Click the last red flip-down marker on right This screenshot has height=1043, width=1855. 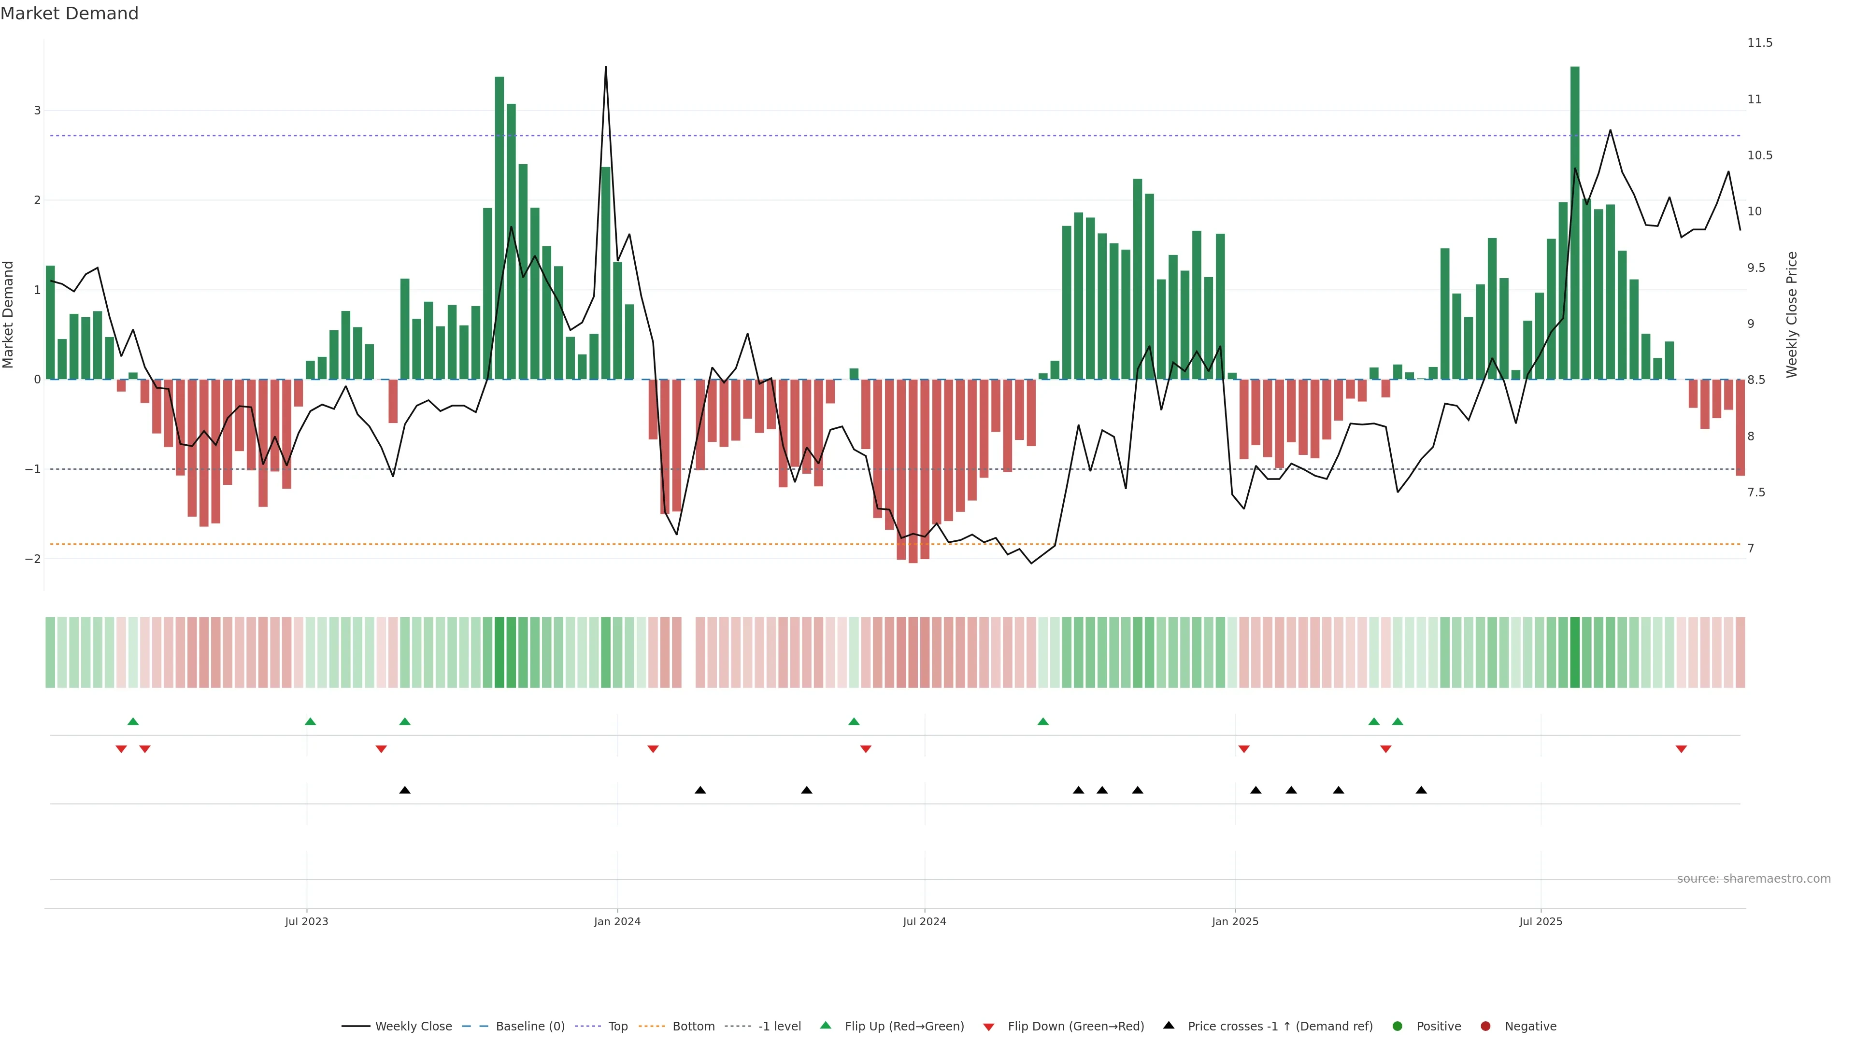[x=1682, y=749]
